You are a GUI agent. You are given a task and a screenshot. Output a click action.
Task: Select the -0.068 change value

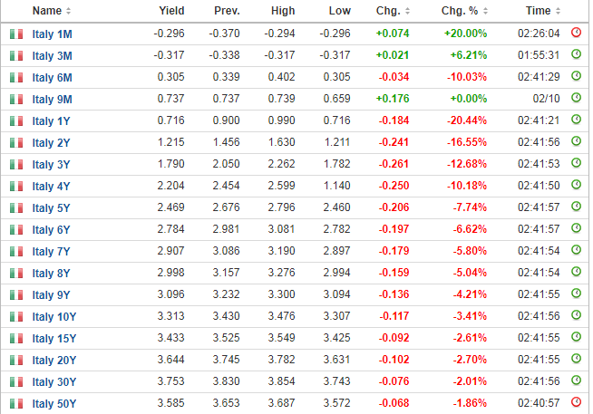click(x=394, y=402)
